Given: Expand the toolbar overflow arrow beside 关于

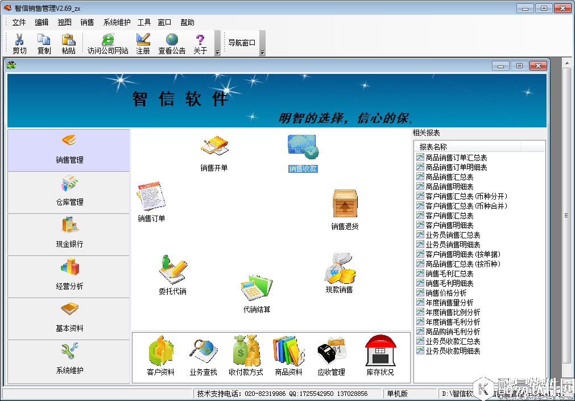Looking at the screenshot, I should (217, 52).
